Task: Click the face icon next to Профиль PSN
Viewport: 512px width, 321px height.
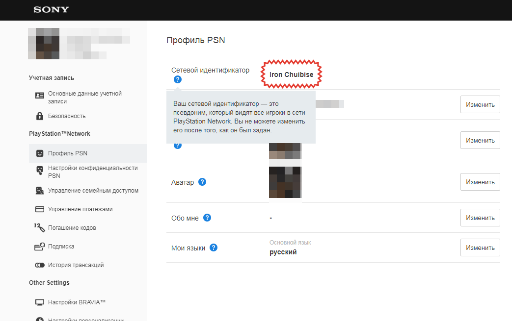Action: coord(39,153)
